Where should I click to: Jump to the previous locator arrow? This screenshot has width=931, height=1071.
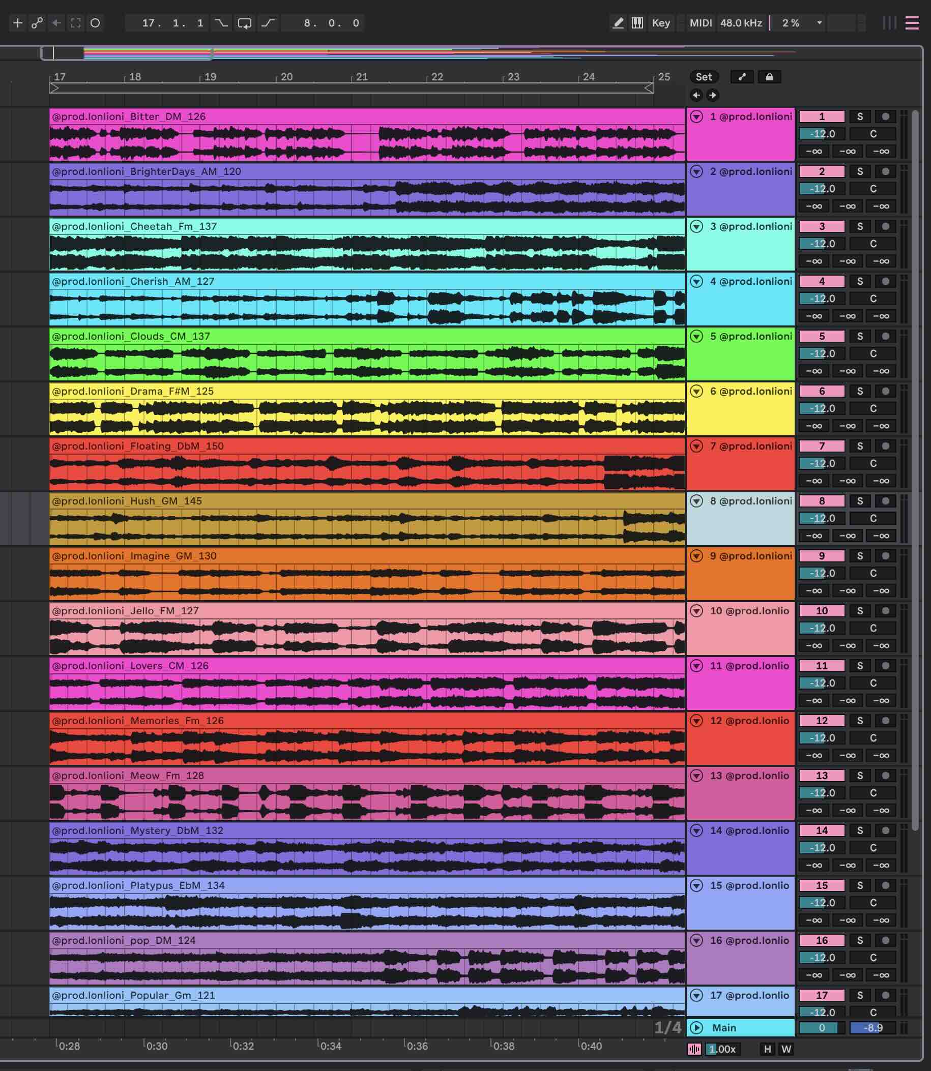[696, 95]
